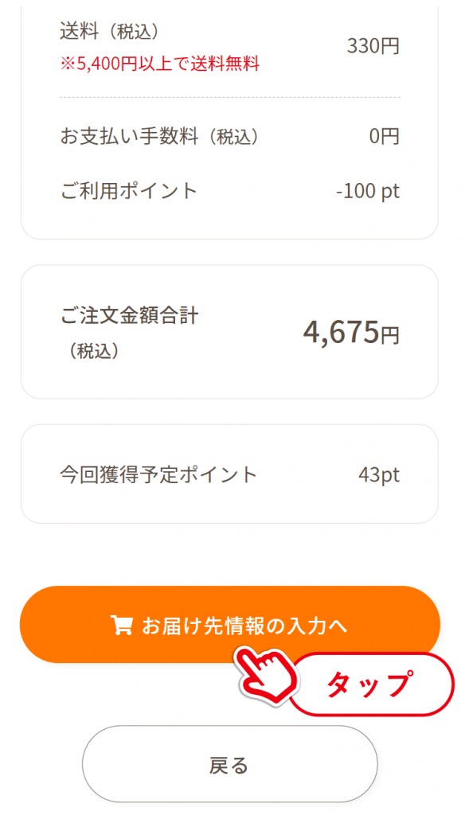Click the red 5,400円以上で送料無料 notice
Image resolution: width=465 pixels, height=815 pixels.
point(160,64)
